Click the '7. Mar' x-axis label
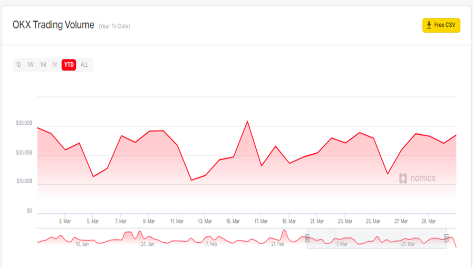The width and height of the screenshot is (473, 268). click(121, 221)
